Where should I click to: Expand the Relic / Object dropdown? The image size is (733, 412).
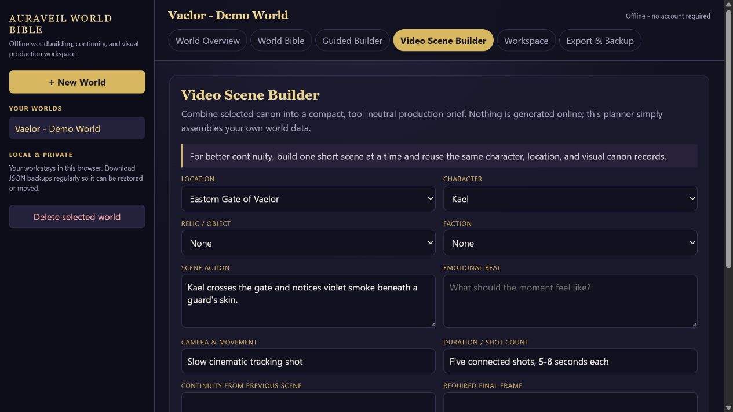coord(308,243)
